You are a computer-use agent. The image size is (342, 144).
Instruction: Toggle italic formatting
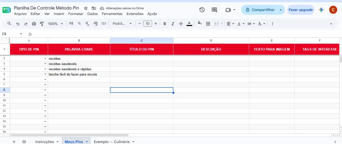click(173, 23)
